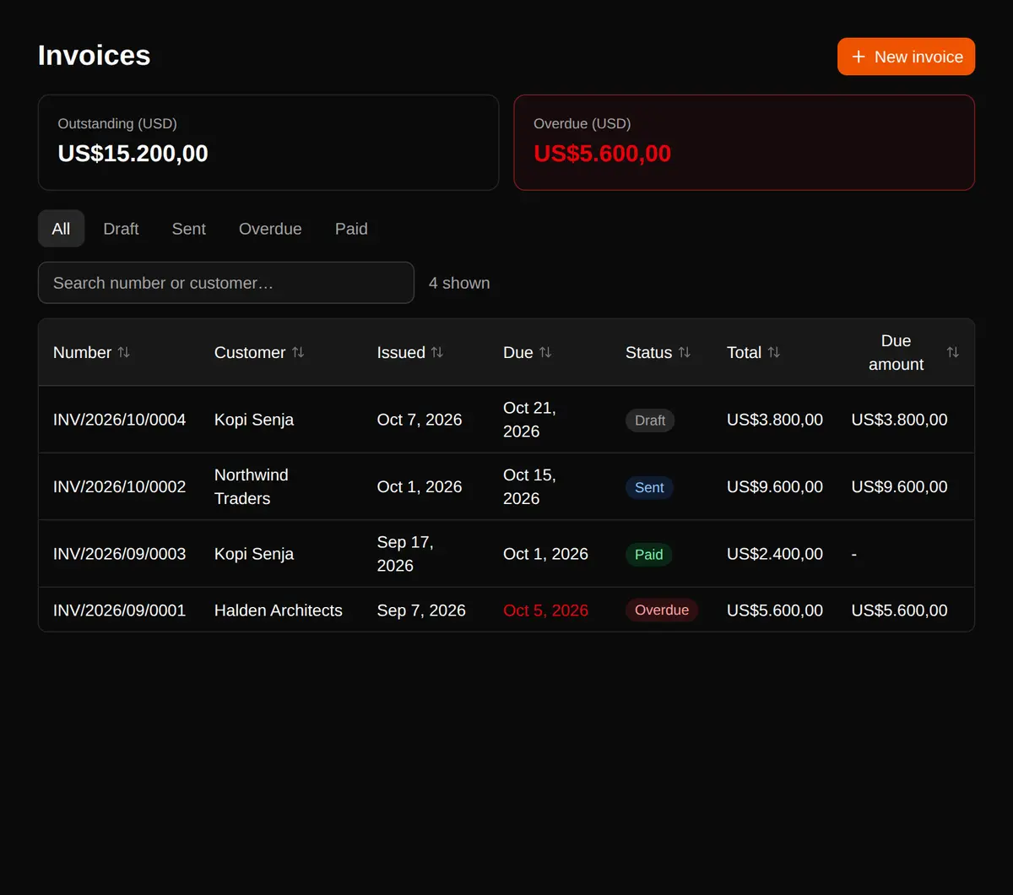The width and height of the screenshot is (1013, 895).
Task: Sort by Status column arrows icon
Action: point(685,352)
